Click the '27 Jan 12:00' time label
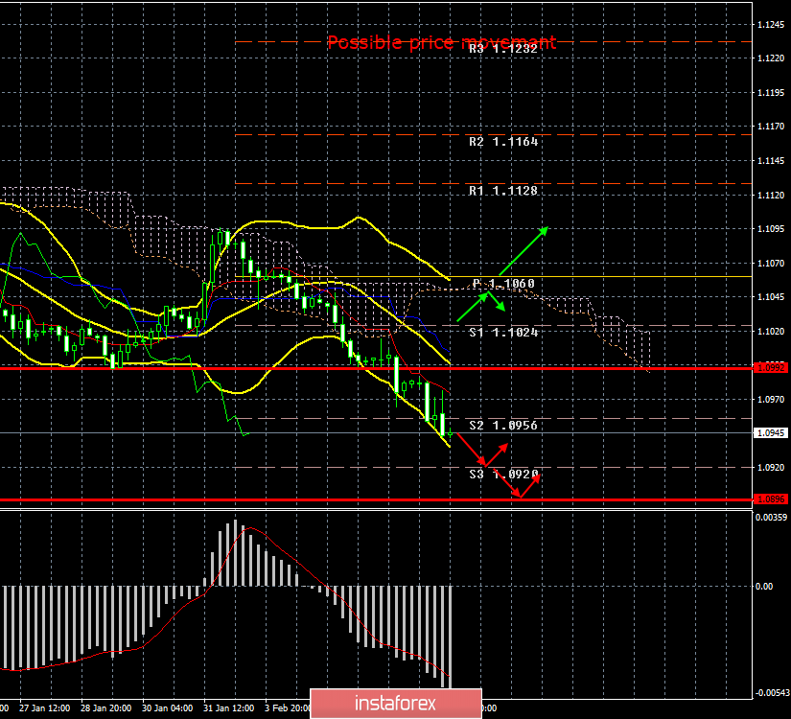 45,708
